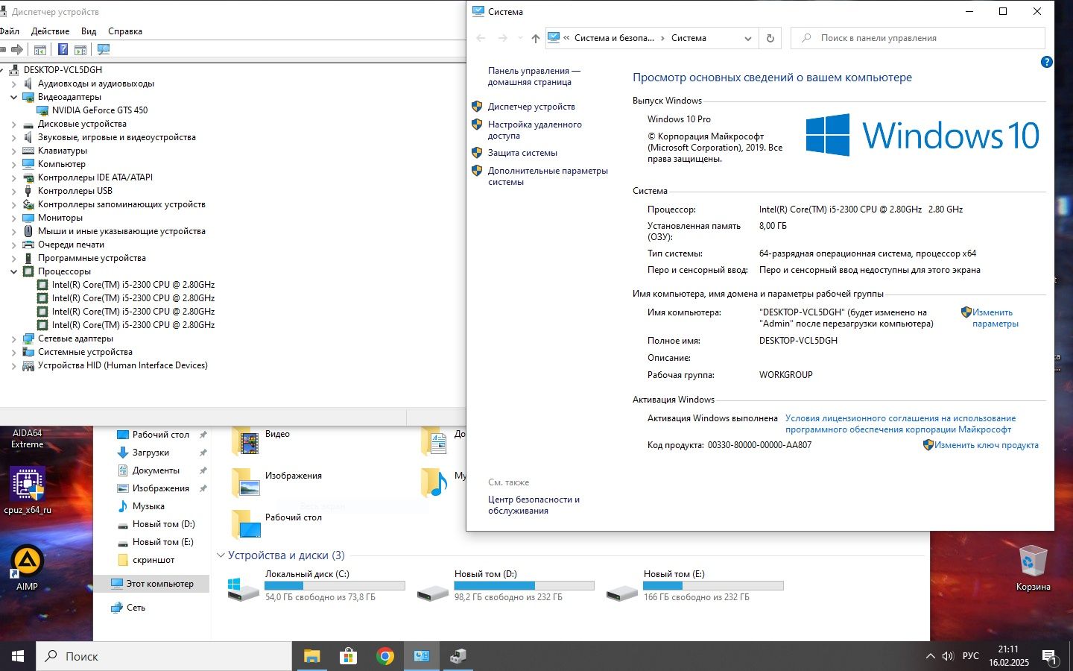The height and width of the screenshot is (671, 1073).
Task: Select скриншот folder in Explorer sidebar
Action: 153,560
